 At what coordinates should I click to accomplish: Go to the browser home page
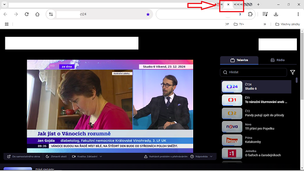coord(37,14)
